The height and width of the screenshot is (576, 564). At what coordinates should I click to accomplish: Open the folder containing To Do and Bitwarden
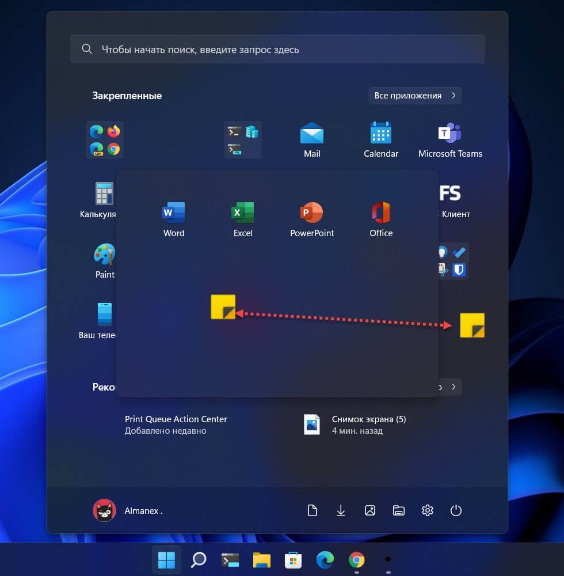(453, 261)
